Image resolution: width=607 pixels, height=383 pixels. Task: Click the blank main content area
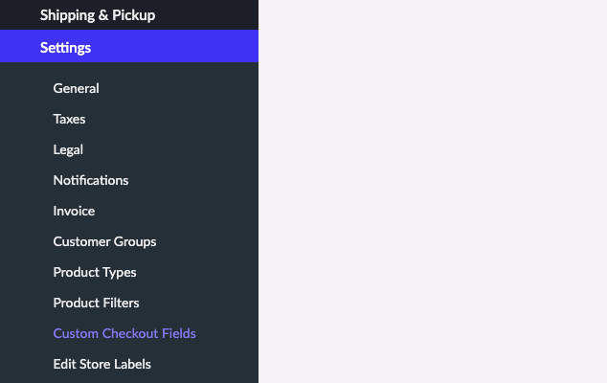431,191
